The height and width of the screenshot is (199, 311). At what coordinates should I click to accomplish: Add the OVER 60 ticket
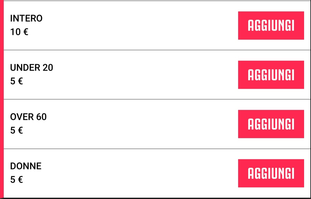tap(271, 124)
